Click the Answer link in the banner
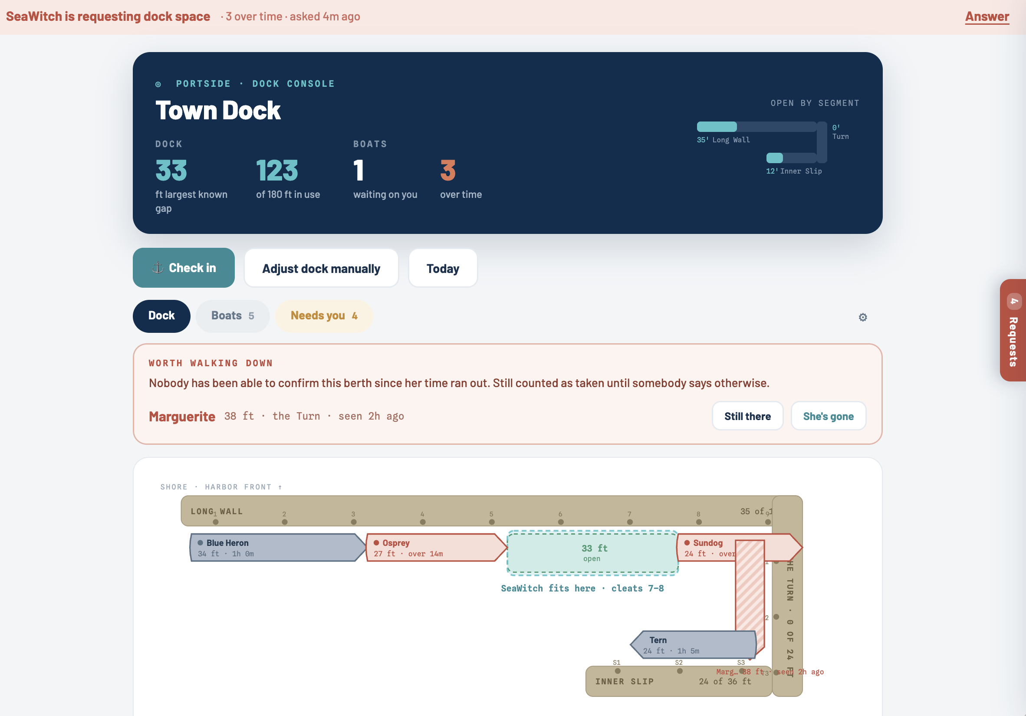The image size is (1026, 716). [987, 16]
